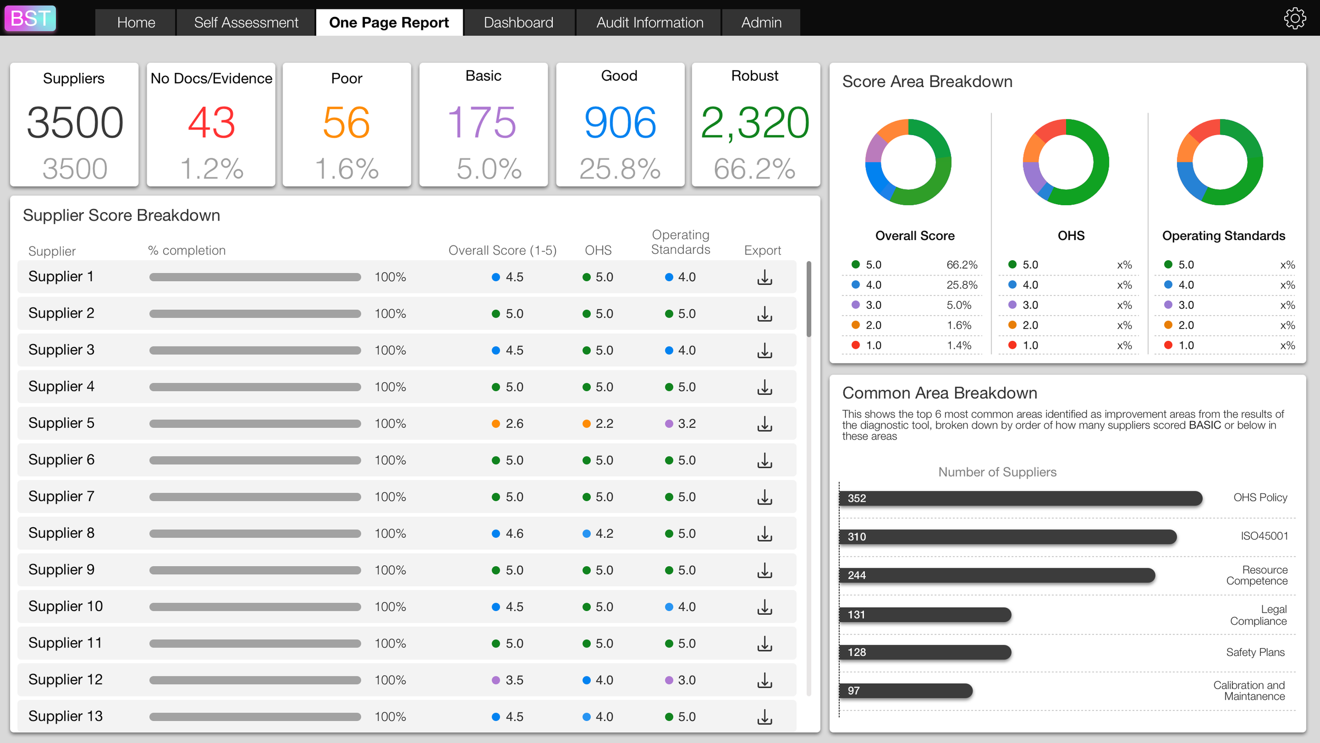Image resolution: width=1320 pixels, height=743 pixels.
Task: Open the Good 906 card
Action: (620, 125)
